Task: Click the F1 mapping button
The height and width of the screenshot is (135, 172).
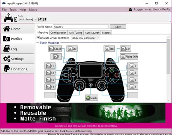Action: pyautogui.click(x=50, y=66)
